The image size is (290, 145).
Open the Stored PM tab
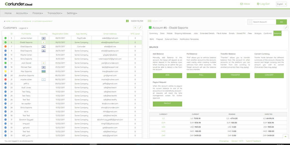point(241,34)
